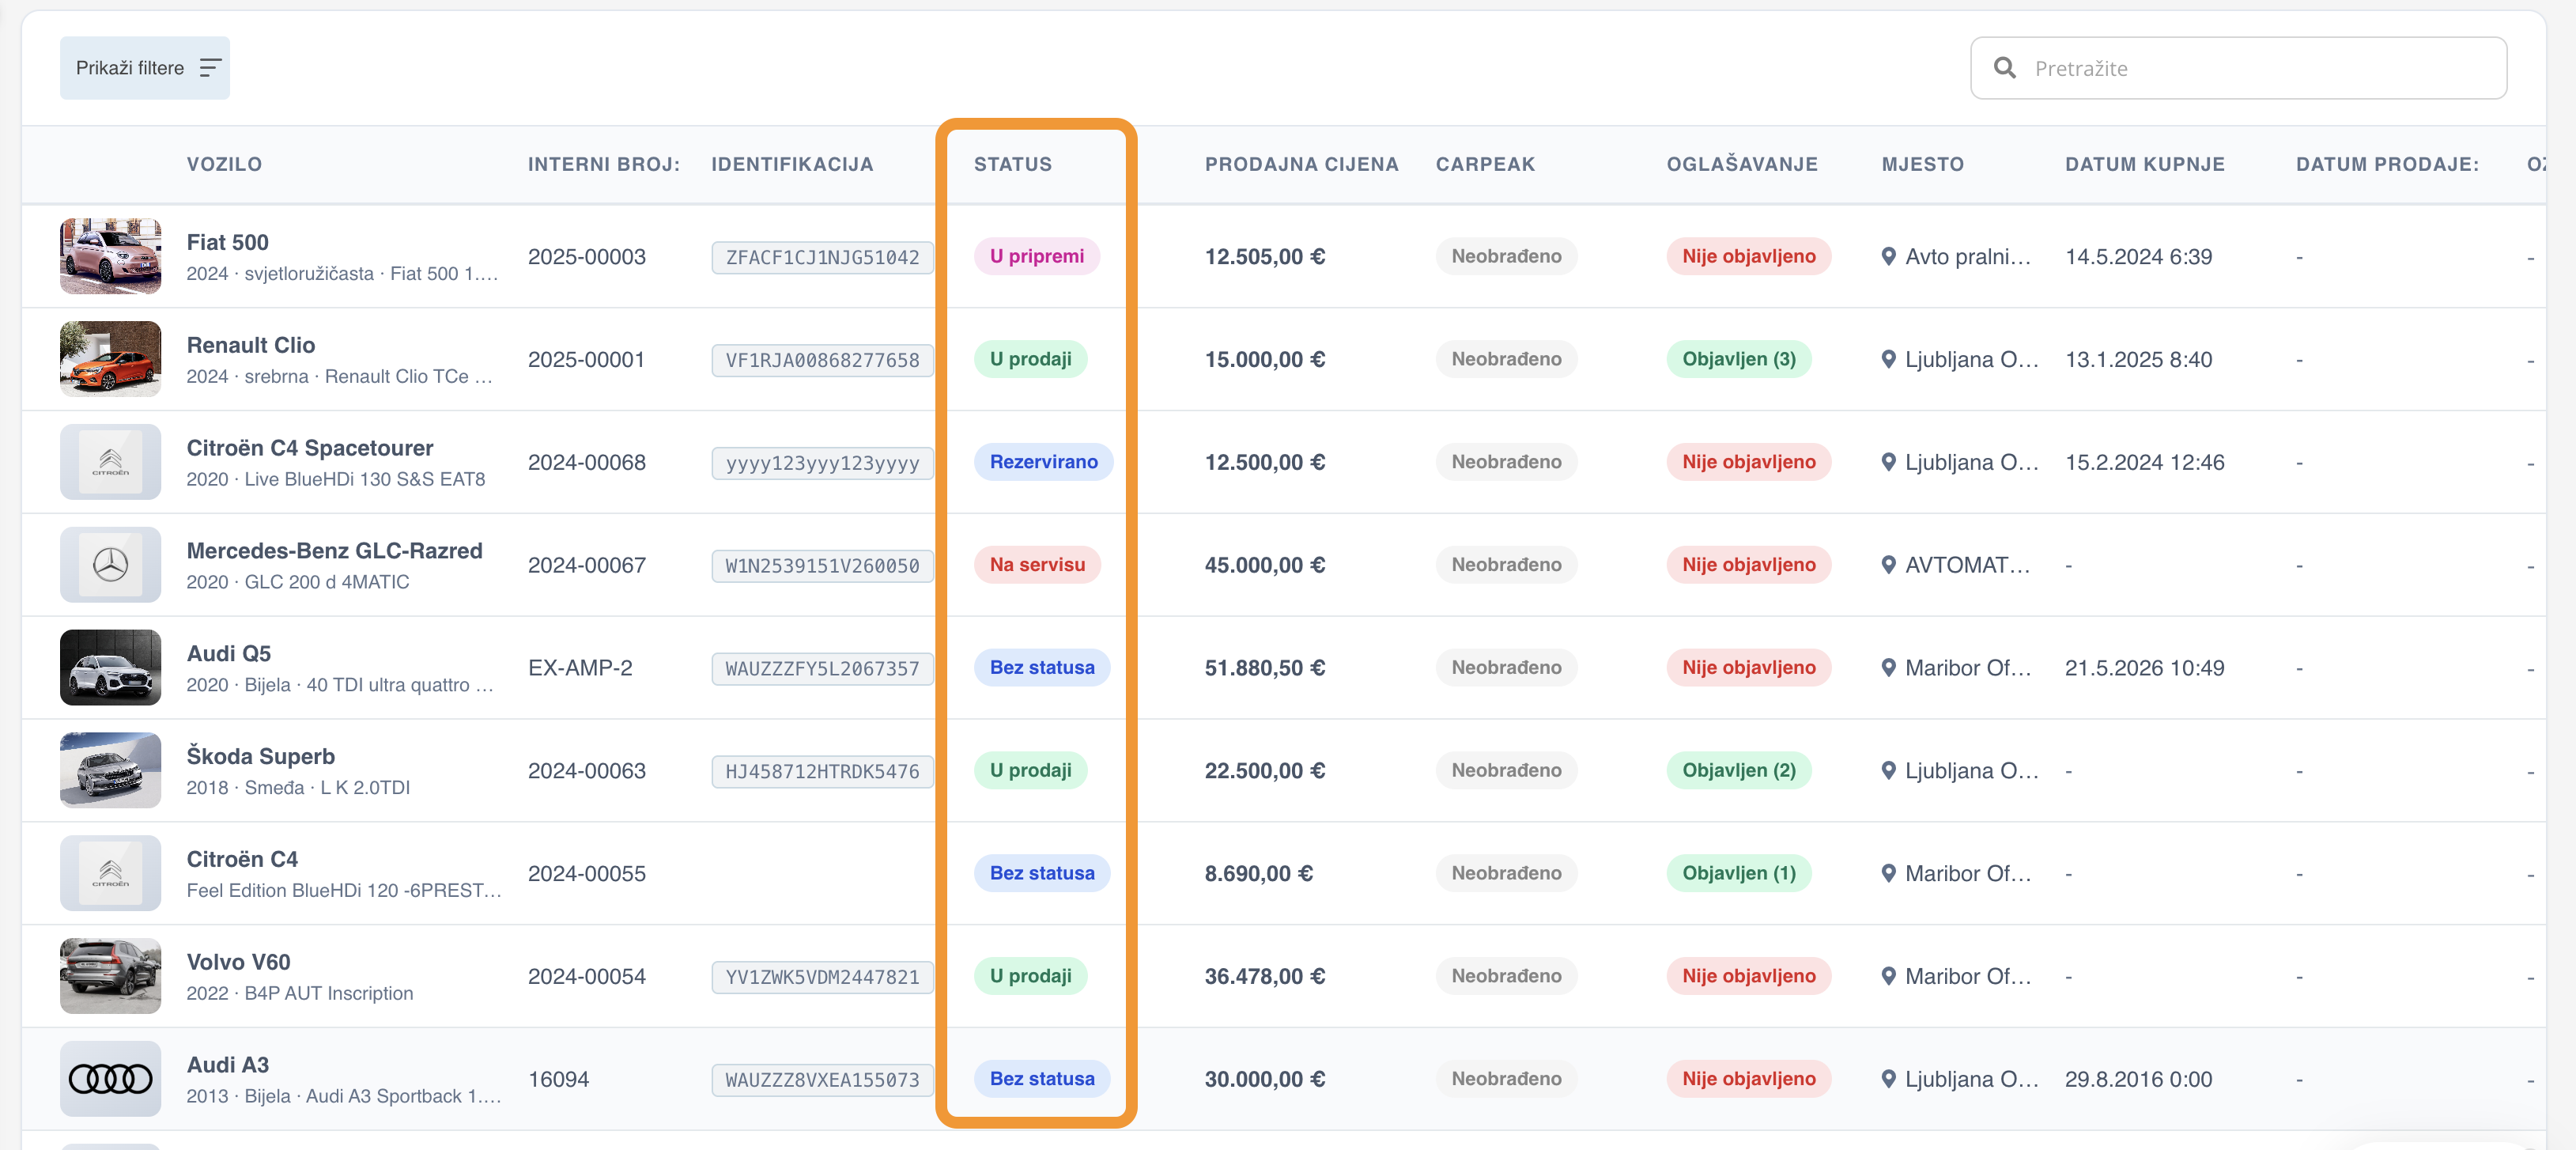Click VIN code ZFACF1CJ1NJG51042

822,257
